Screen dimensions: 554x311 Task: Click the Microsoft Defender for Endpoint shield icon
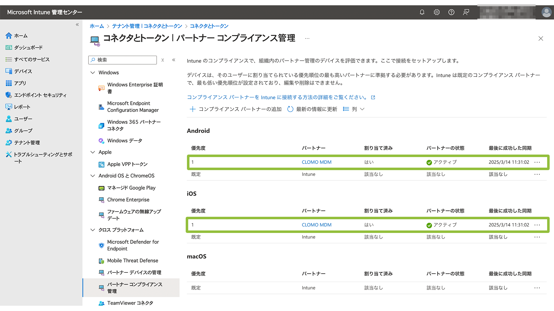pos(101,245)
